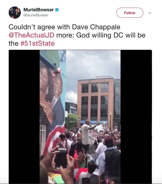Open the #51stState hashtag link
This screenshot has width=162, height=184.
(37, 43)
